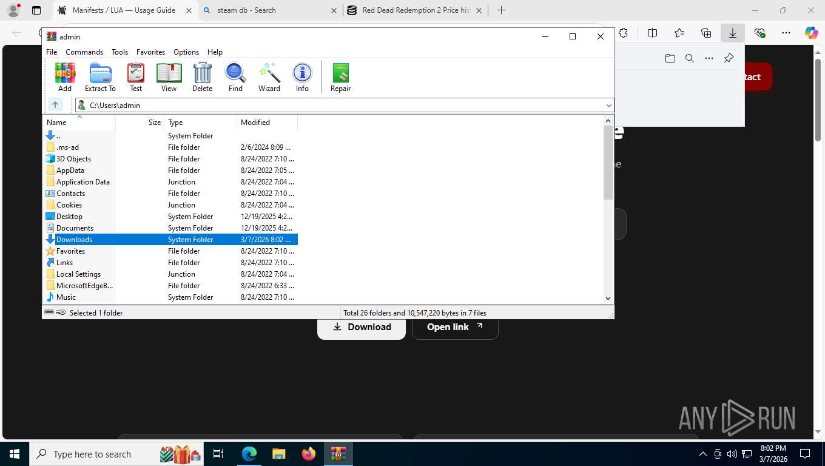Open Microsoft Edge from the taskbar
This screenshot has width=825, height=466.
249,454
